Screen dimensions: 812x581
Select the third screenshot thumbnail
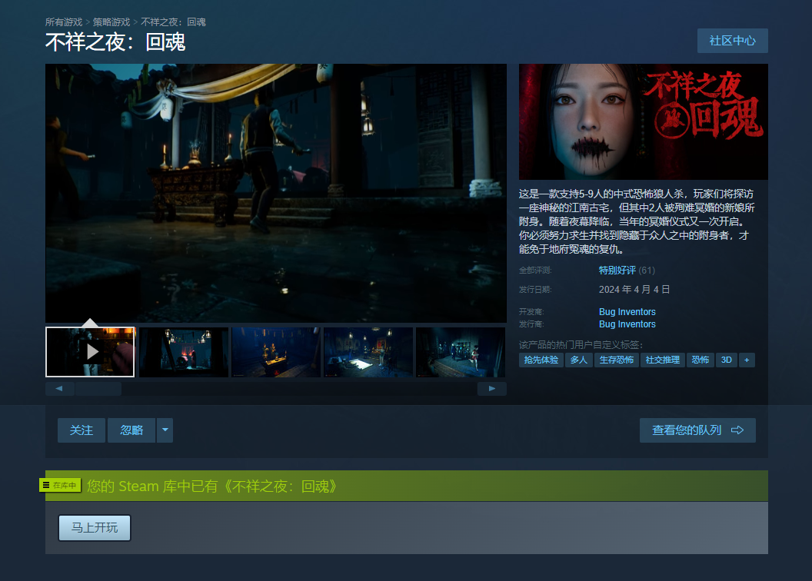coord(276,352)
